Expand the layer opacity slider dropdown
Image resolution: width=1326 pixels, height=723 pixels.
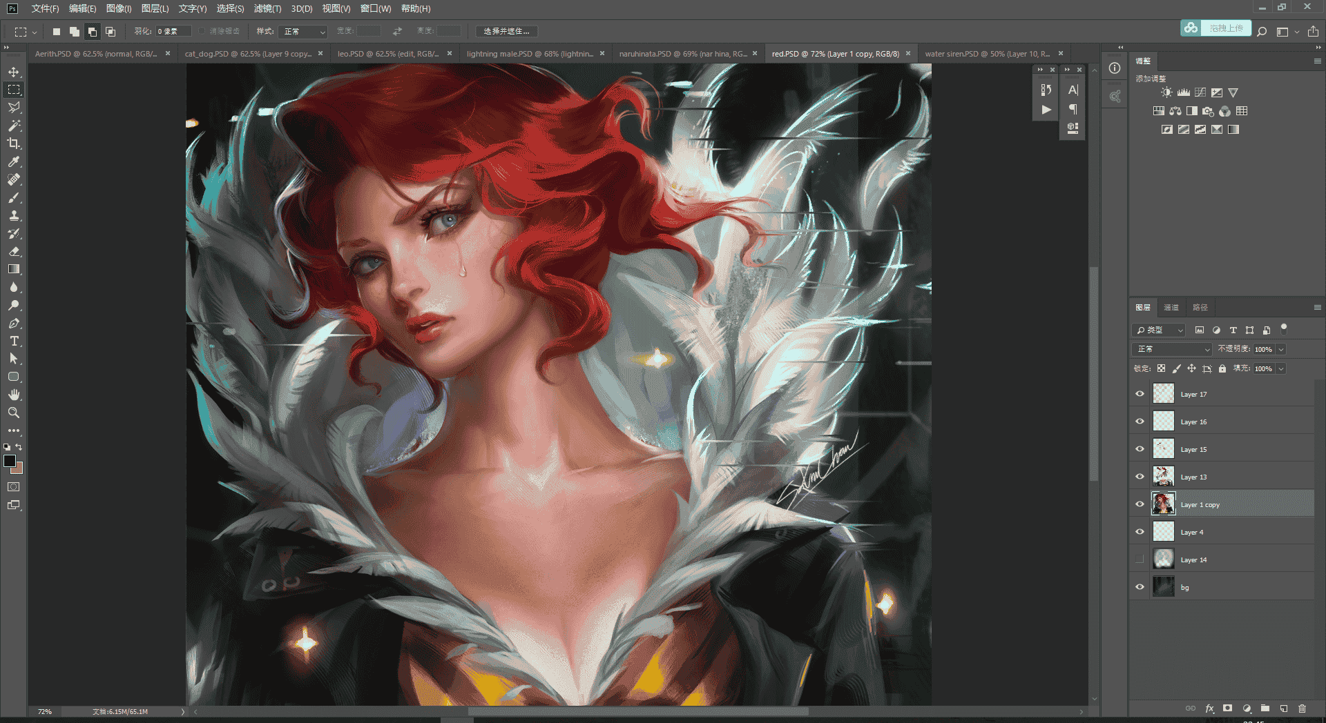(x=1281, y=349)
